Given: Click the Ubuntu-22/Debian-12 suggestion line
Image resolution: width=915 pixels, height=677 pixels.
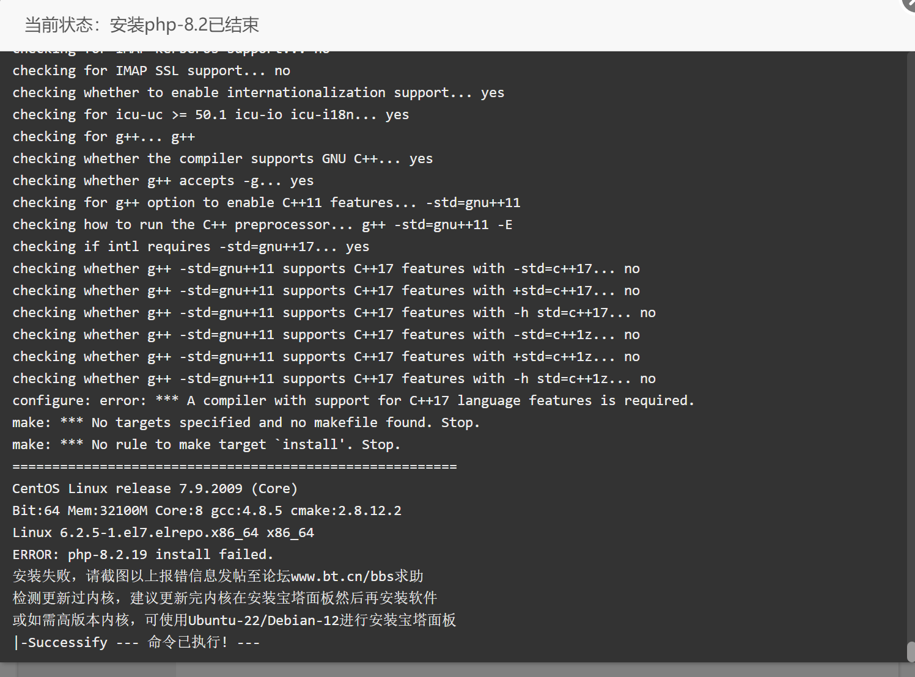Looking at the screenshot, I should 234,620.
